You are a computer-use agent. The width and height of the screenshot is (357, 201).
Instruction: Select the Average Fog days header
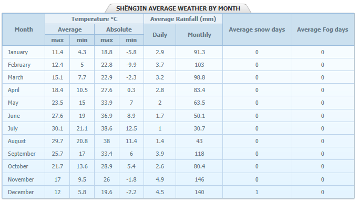coord(322,29)
